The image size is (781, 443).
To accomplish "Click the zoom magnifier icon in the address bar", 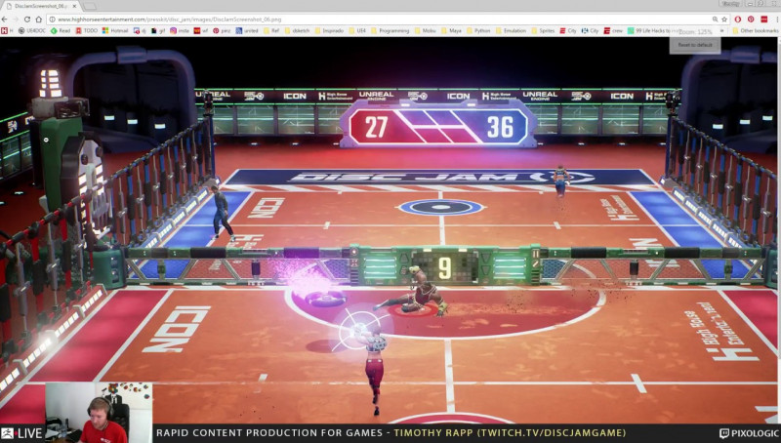I will click(715, 20).
